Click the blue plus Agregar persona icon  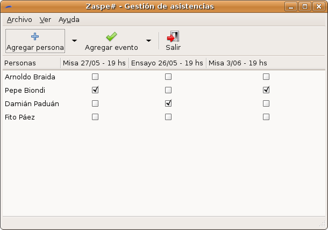(x=35, y=36)
